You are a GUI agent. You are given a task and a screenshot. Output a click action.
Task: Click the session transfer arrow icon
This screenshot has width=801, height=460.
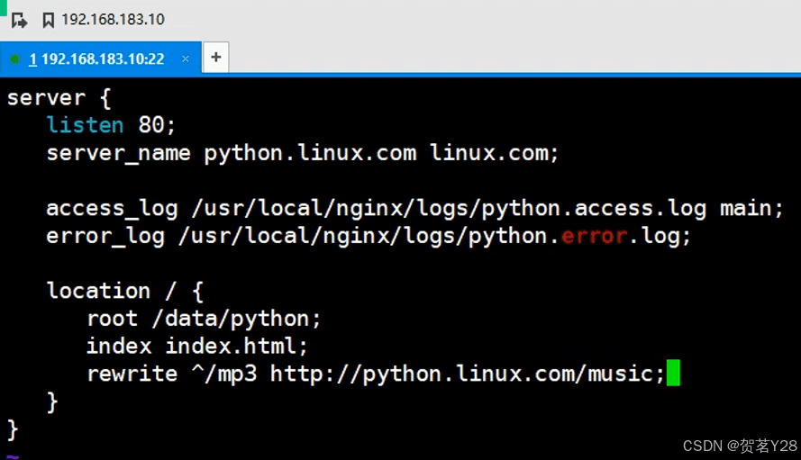coord(19,20)
